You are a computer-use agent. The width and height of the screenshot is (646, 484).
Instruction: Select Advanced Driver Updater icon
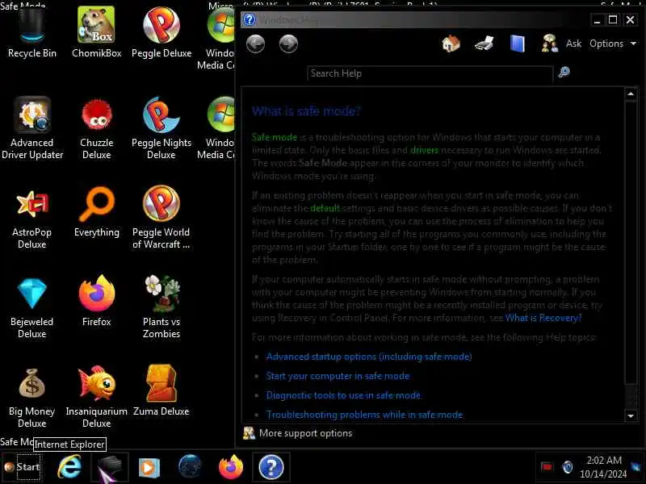pyautogui.click(x=32, y=128)
